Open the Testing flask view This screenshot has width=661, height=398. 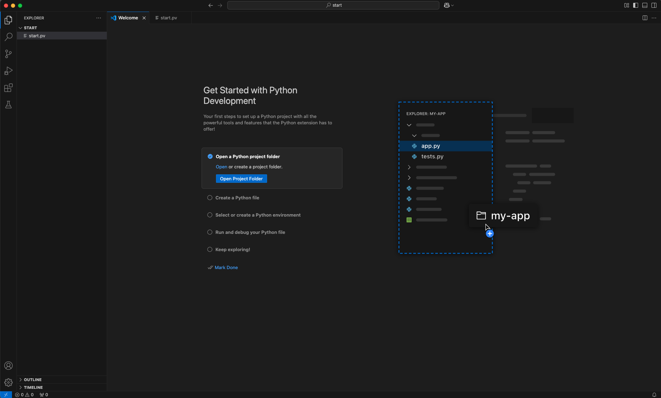[8, 105]
